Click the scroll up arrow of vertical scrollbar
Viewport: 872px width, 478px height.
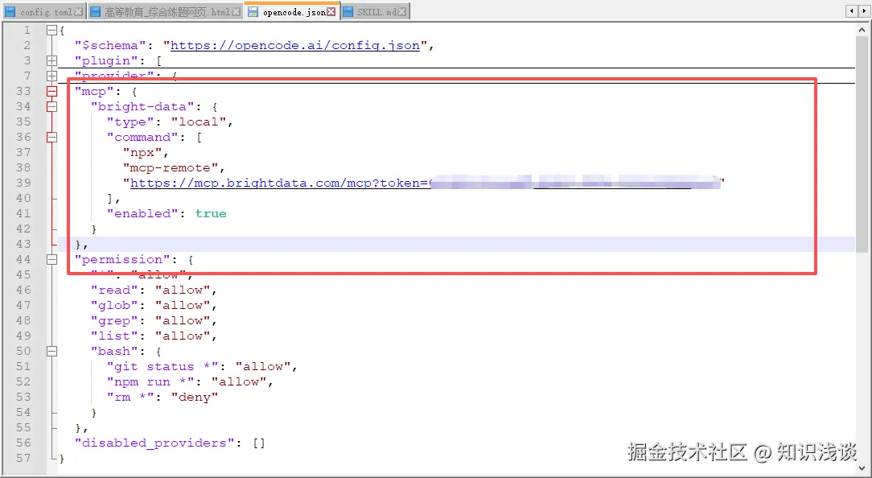[x=863, y=29]
